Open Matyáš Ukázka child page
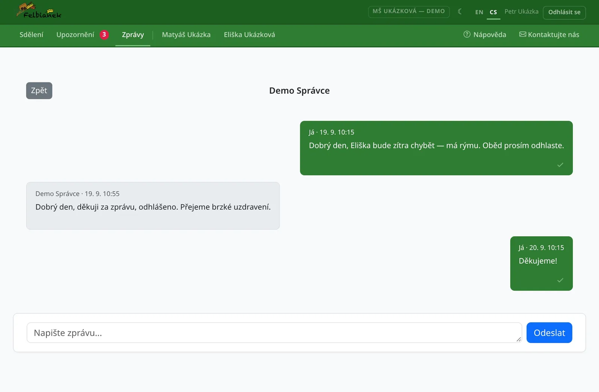The height and width of the screenshot is (392, 599). click(x=186, y=35)
